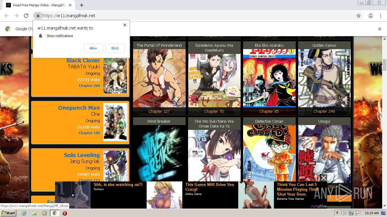Open network status tray icon
387x217 pixels.
tap(351, 213)
